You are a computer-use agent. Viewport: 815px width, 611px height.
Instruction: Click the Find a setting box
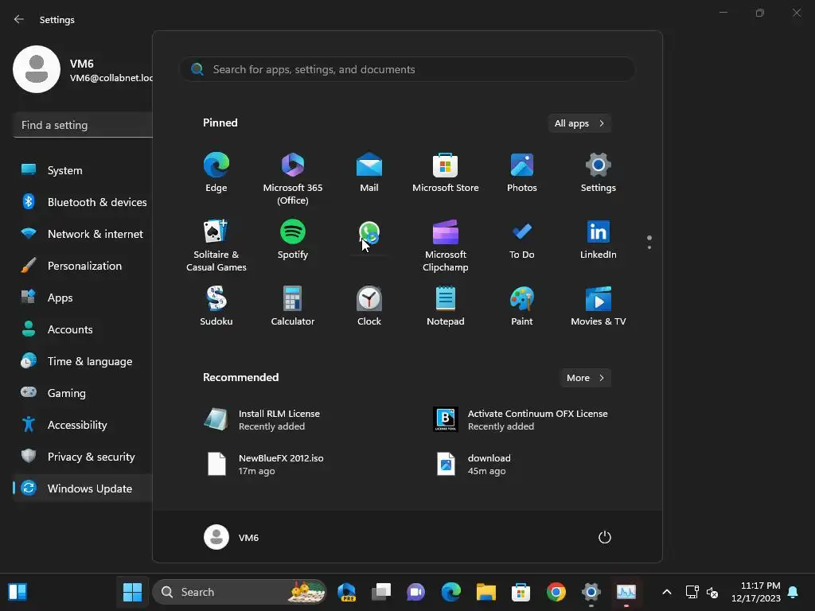click(83, 125)
